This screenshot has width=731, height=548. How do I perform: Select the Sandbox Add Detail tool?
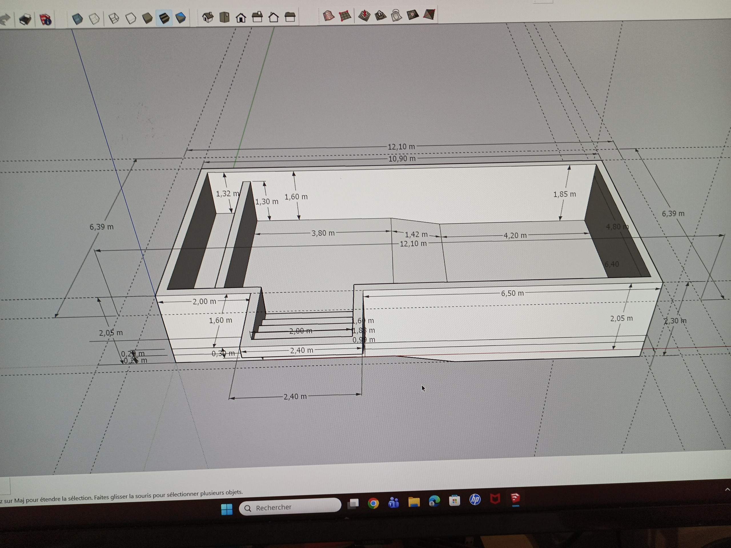[413, 15]
